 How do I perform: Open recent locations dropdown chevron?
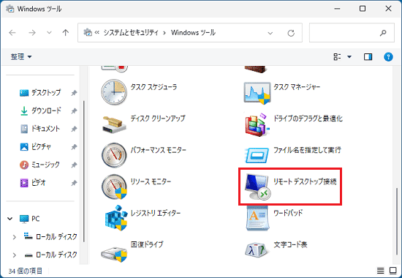coord(49,33)
